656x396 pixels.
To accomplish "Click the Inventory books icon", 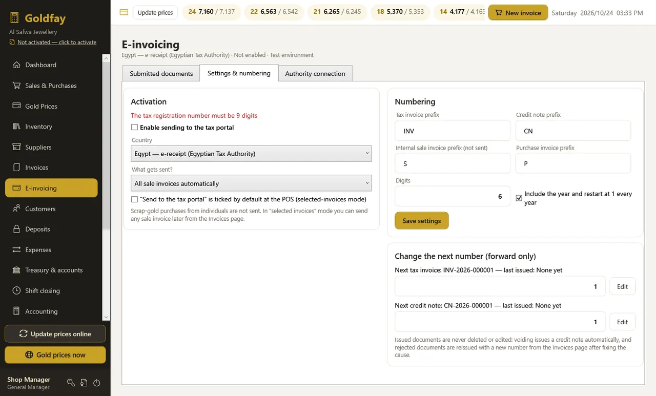I will (x=16, y=127).
